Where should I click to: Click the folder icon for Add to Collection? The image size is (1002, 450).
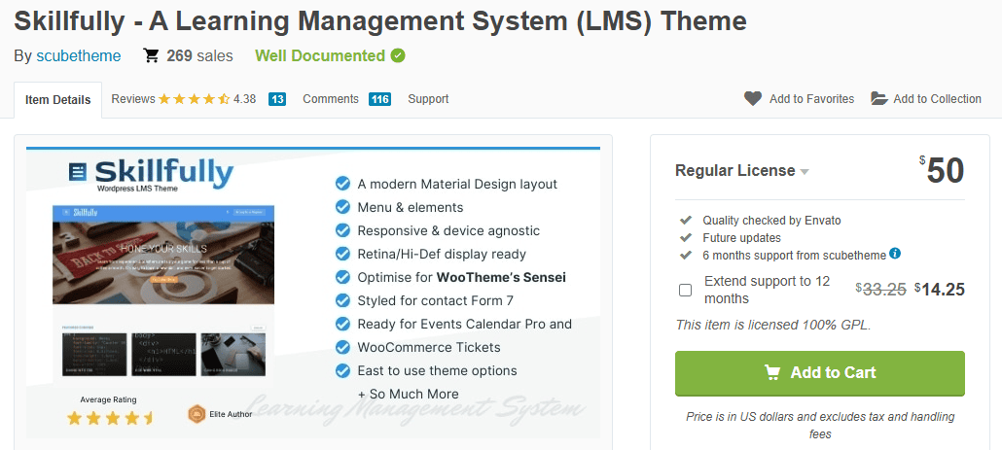[x=879, y=98]
